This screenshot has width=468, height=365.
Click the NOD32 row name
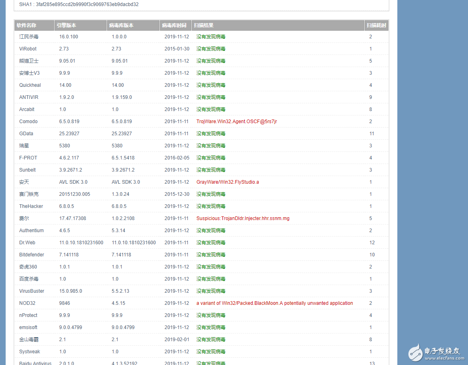(x=27, y=303)
